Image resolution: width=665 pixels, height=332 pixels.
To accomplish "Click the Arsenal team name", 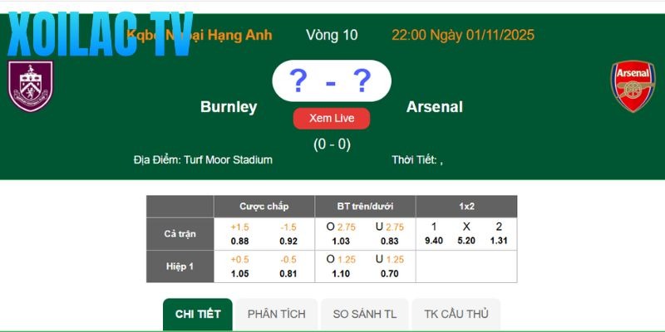I will (x=435, y=107).
